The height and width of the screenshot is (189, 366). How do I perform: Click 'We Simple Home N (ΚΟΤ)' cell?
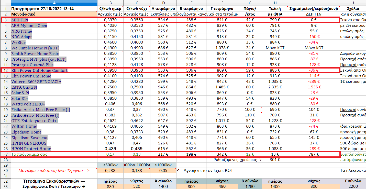(54, 48)
